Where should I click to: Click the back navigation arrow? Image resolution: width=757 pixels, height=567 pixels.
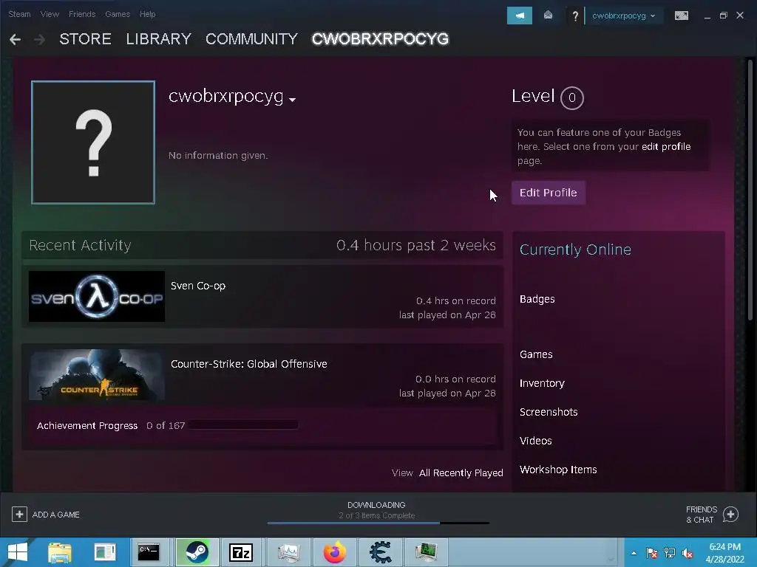pos(15,39)
